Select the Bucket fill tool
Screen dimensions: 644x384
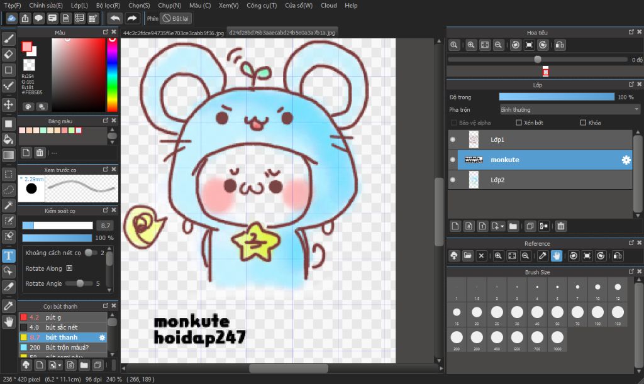point(9,140)
